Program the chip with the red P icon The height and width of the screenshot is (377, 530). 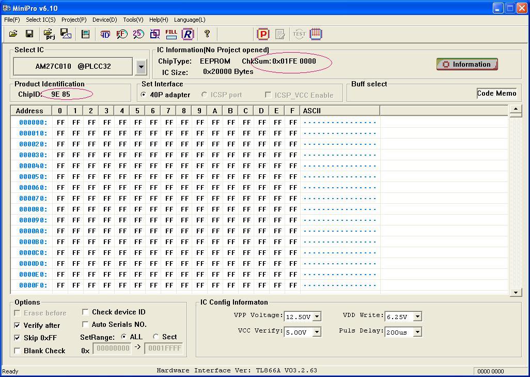tap(263, 34)
